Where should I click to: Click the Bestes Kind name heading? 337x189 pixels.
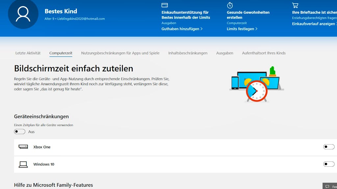(61, 11)
